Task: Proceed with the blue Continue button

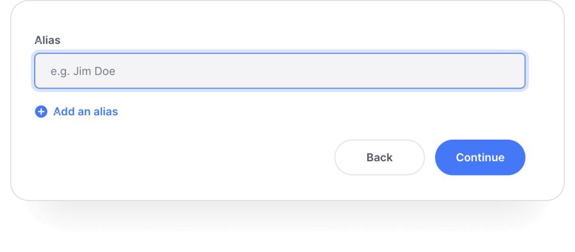Action: (480, 157)
